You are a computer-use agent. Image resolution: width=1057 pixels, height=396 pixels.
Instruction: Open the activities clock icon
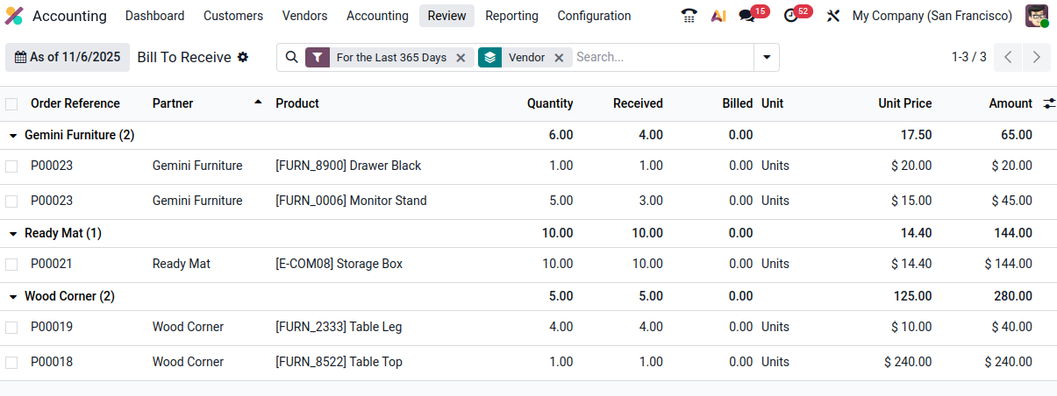click(x=791, y=16)
